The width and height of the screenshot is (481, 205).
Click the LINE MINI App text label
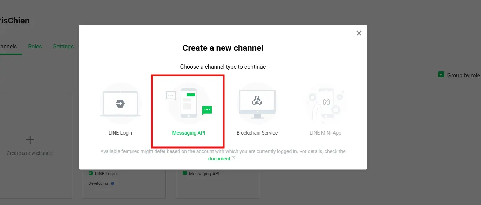[x=325, y=133]
